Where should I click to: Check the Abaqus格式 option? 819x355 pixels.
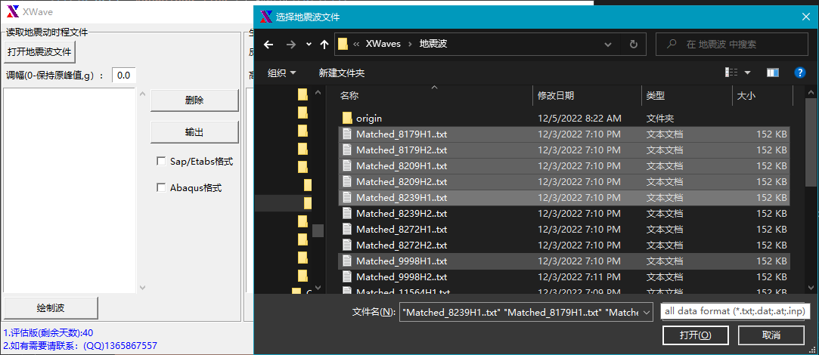point(161,187)
